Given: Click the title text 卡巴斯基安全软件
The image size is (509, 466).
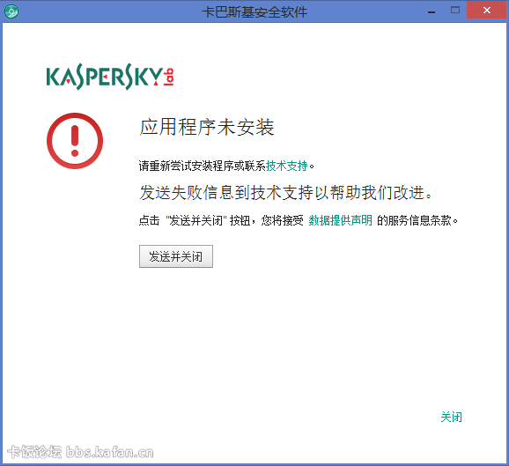Looking at the screenshot, I should click(254, 12).
